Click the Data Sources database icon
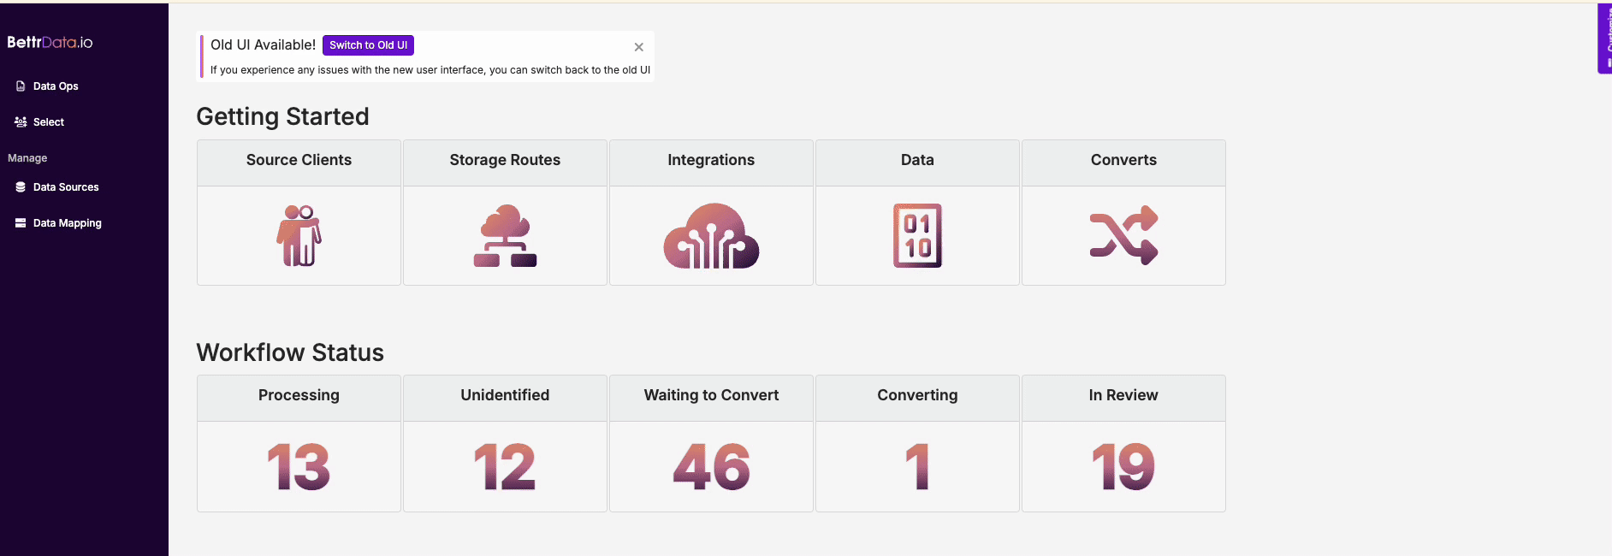 pyautogui.click(x=21, y=187)
